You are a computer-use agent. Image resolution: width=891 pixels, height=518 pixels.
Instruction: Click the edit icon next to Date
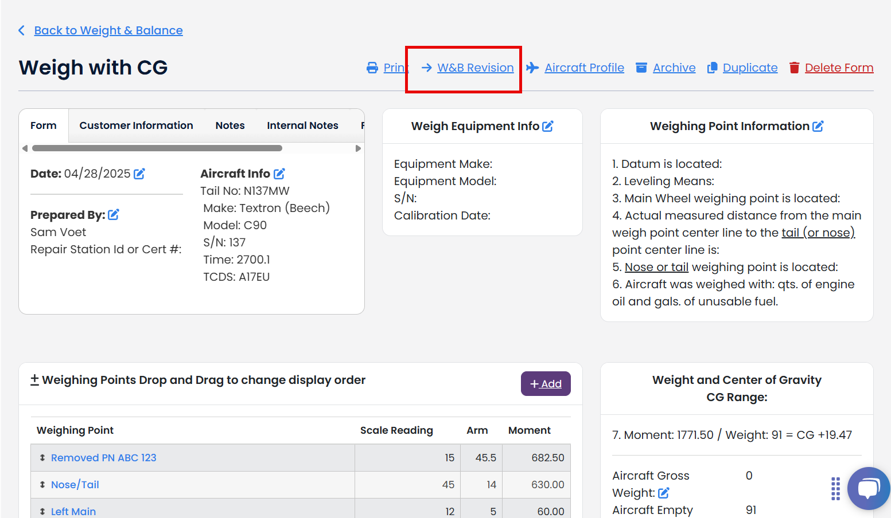click(139, 174)
